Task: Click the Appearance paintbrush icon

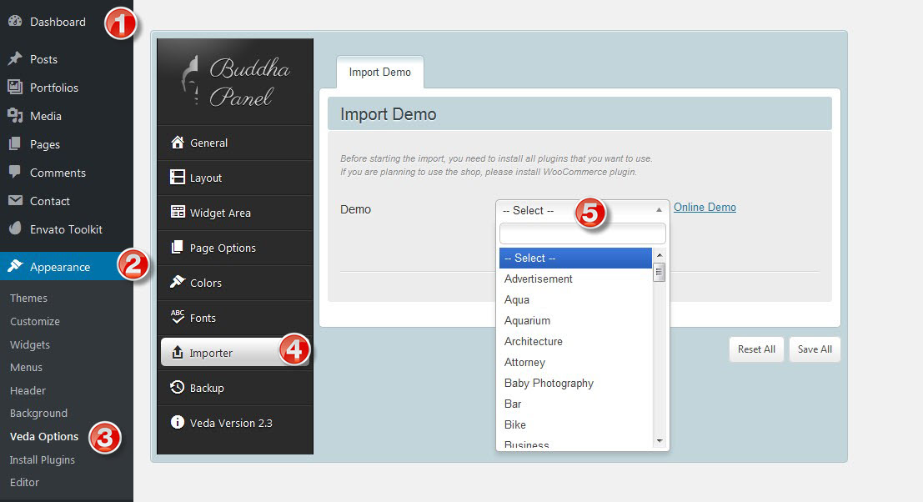Action: pos(15,267)
